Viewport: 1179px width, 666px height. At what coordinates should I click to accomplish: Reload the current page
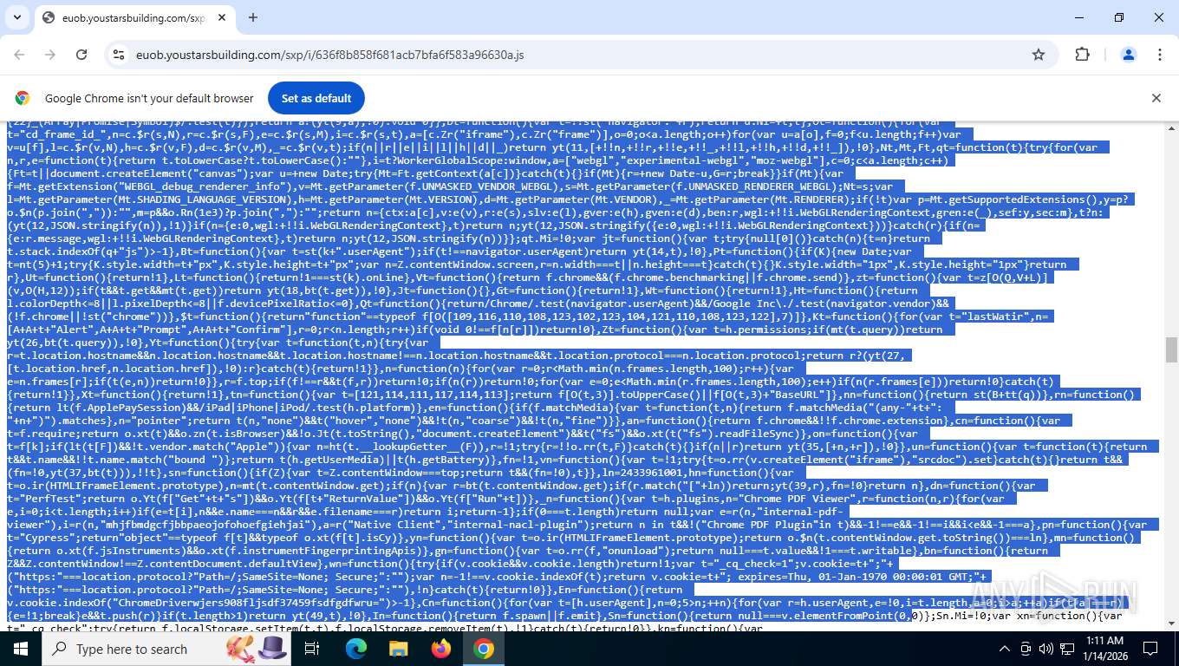[x=81, y=55]
